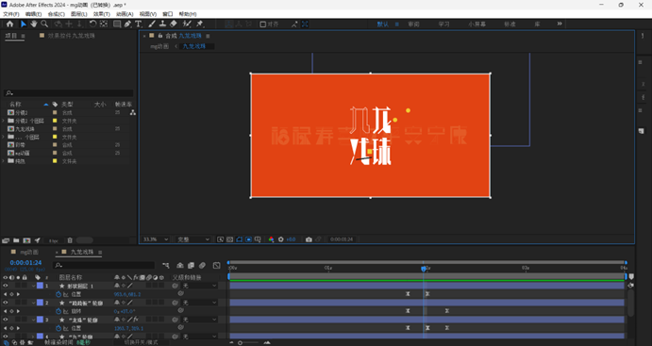Click the interpret footage icon in Project panel
Image resolution: width=652 pixels, height=346 pixels.
click(6, 240)
